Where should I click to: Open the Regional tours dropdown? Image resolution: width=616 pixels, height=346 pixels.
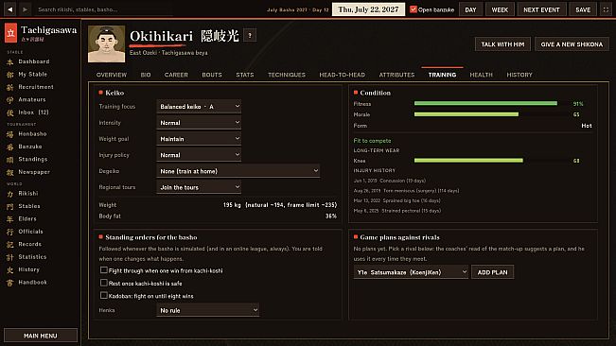tap(199, 187)
